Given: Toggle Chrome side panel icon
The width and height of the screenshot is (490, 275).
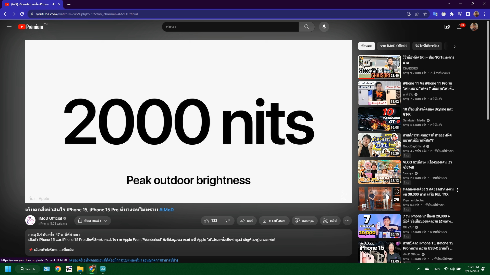Looking at the screenshot, I should 468,14.
